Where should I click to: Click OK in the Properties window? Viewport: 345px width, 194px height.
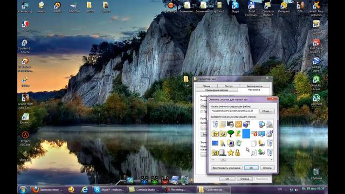(x=227, y=179)
